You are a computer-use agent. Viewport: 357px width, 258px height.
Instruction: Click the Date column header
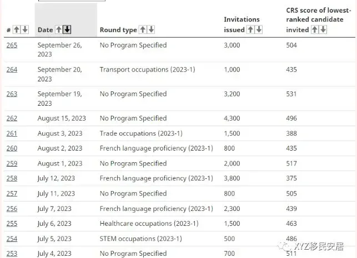(46, 30)
